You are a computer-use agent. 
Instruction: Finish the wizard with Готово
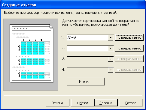point(131,103)
